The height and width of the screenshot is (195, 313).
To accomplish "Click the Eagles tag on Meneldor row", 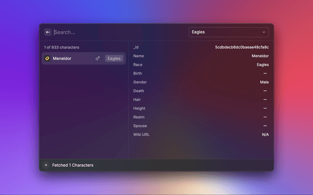I will 114,58.
